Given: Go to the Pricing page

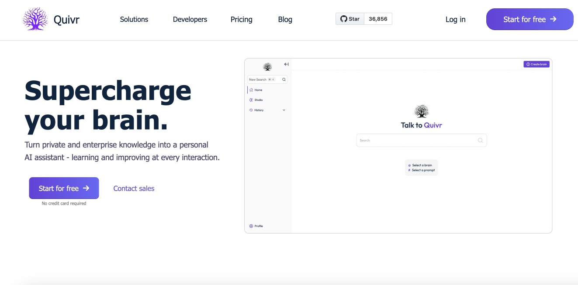Looking at the screenshot, I should tap(242, 19).
